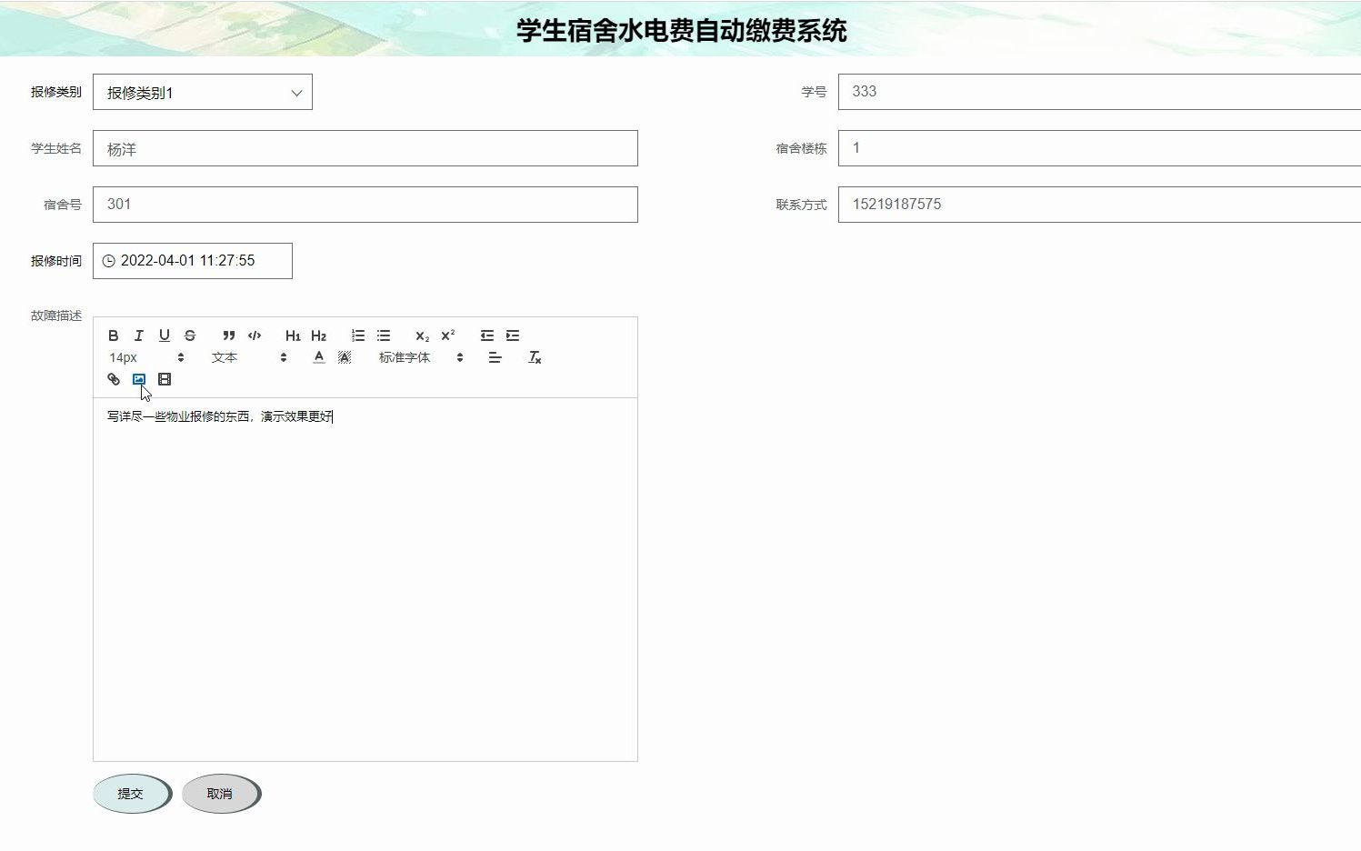Image resolution: width=1361 pixels, height=851 pixels.
Task: Open the text color picker
Action: click(319, 357)
